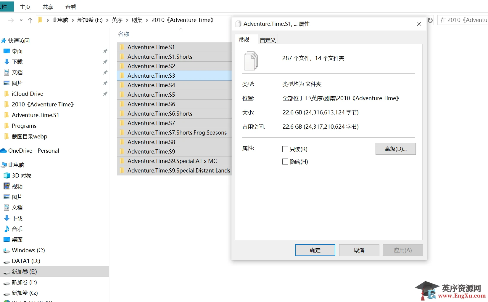Click the Desktop icon under Quick access

pos(7,51)
